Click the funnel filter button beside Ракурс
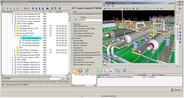Screen dimensions: 184x98 (x=75, y=19)
